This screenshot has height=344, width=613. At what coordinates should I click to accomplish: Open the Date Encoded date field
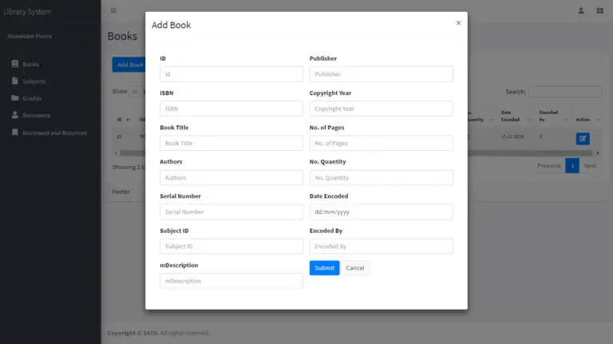(x=382, y=212)
